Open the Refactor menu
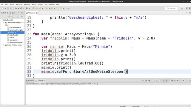Screen dimensions: 191x107 click(x=19, y=4)
